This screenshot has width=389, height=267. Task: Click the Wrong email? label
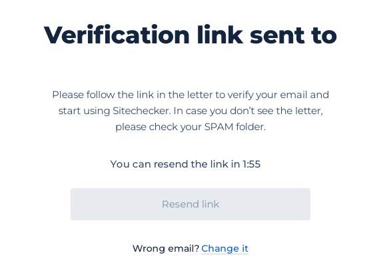tap(166, 248)
